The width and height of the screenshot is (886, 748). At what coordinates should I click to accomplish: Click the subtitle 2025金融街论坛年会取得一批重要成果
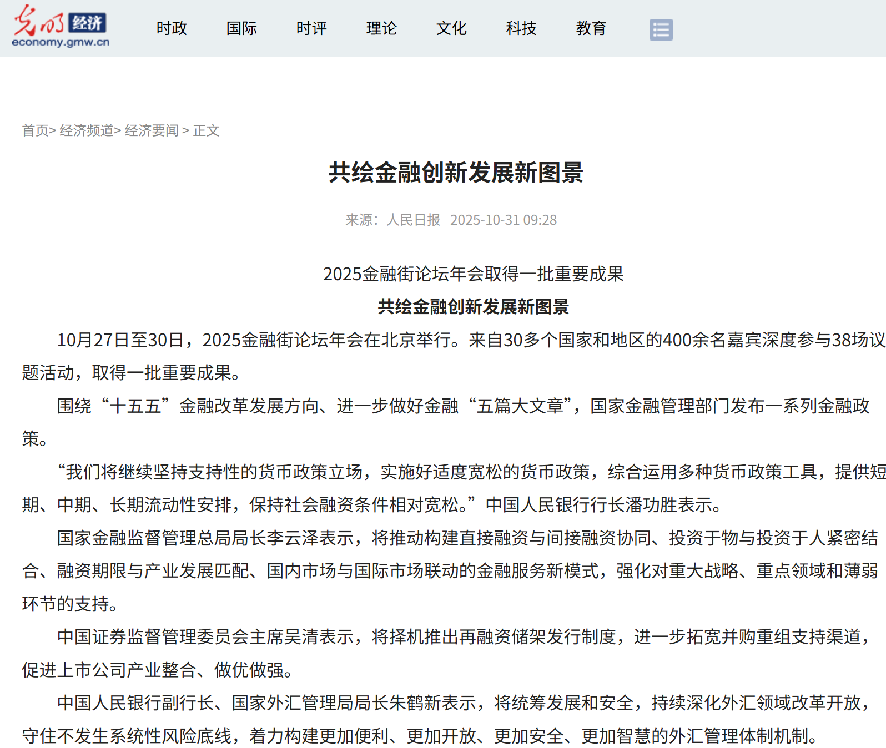pyautogui.click(x=473, y=274)
